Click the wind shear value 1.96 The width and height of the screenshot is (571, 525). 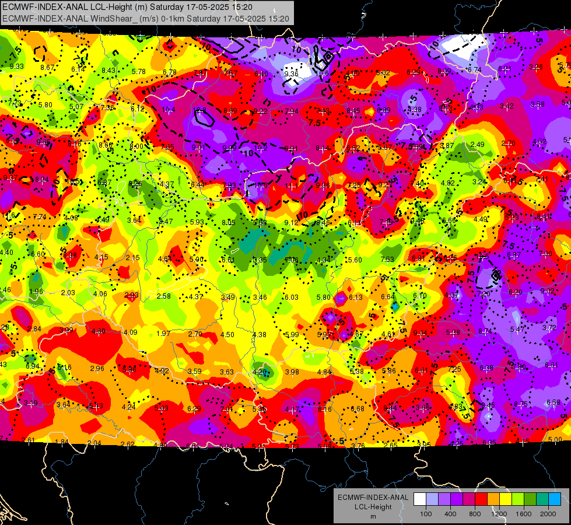(36, 291)
